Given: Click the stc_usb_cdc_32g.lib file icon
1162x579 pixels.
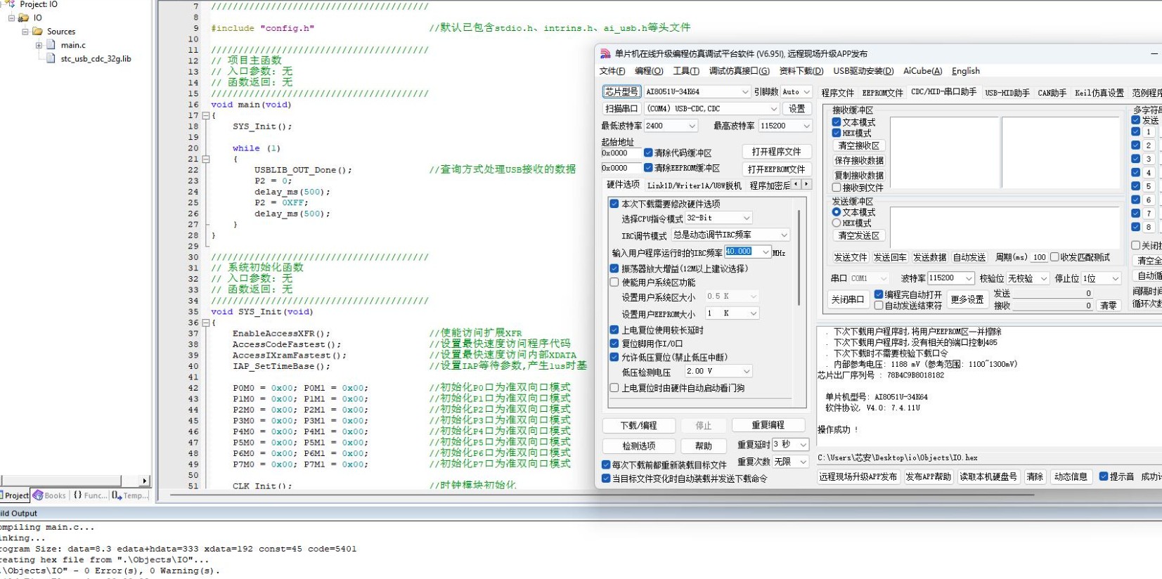Looking at the screenshot, I should point(51,58).
